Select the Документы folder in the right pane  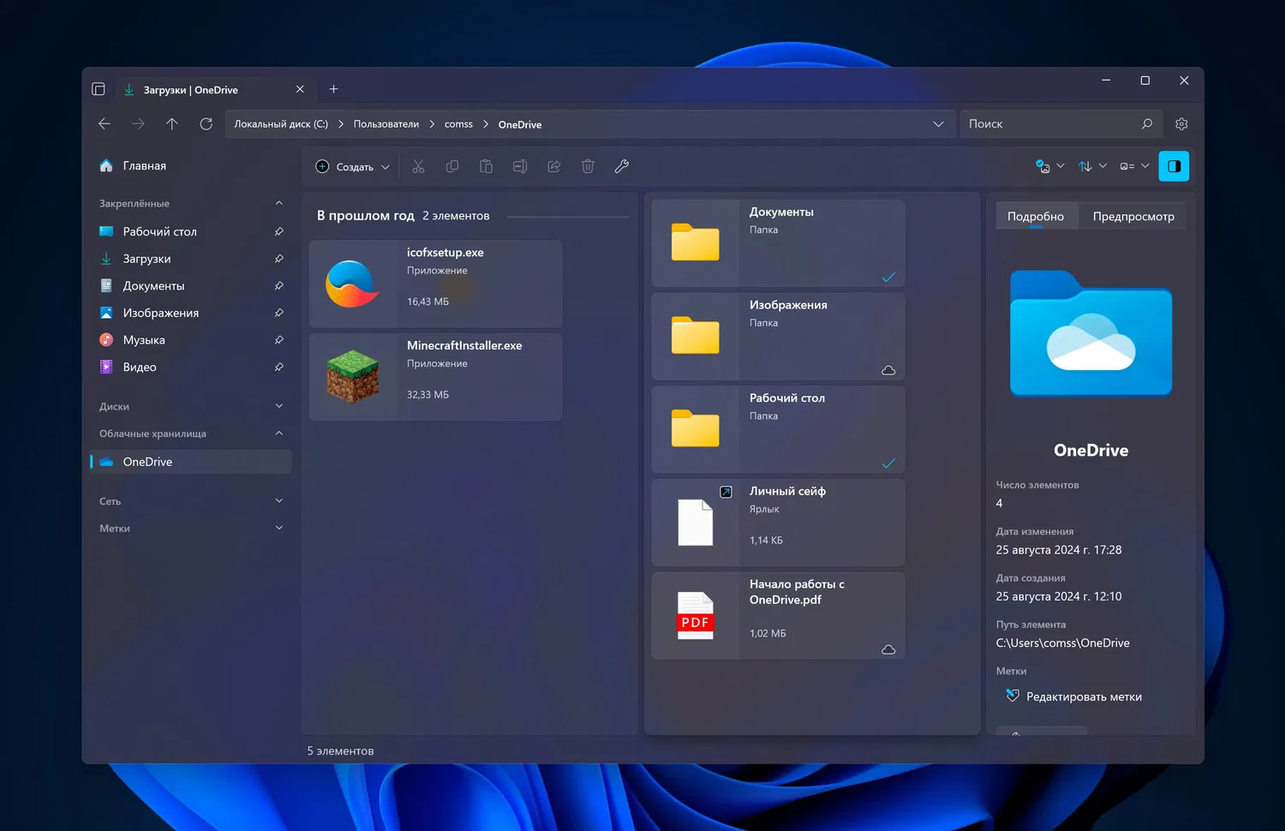[x=778, y=243]
